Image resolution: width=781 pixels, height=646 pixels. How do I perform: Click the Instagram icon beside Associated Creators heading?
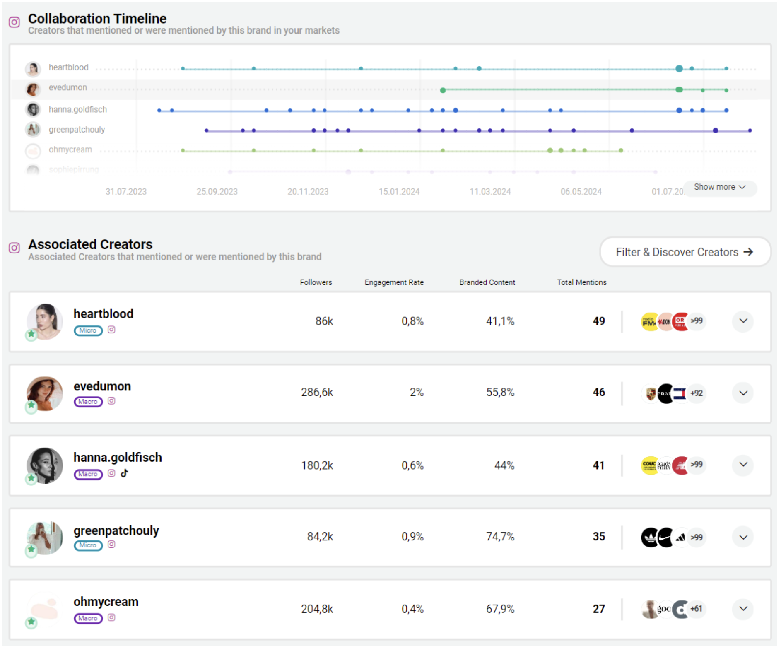[14, 247]
